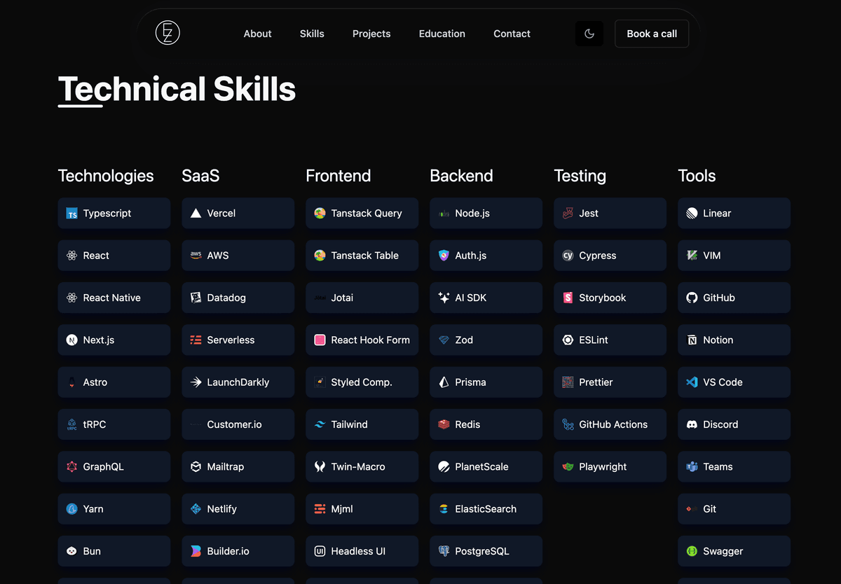Screen dimensions: 841x584
Task: Click the Book a call button
Action: point(652,34)
